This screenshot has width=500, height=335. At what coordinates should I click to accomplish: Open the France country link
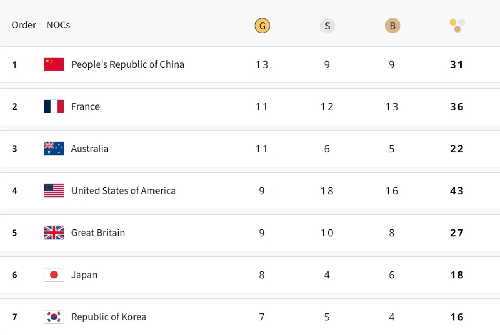85,107
